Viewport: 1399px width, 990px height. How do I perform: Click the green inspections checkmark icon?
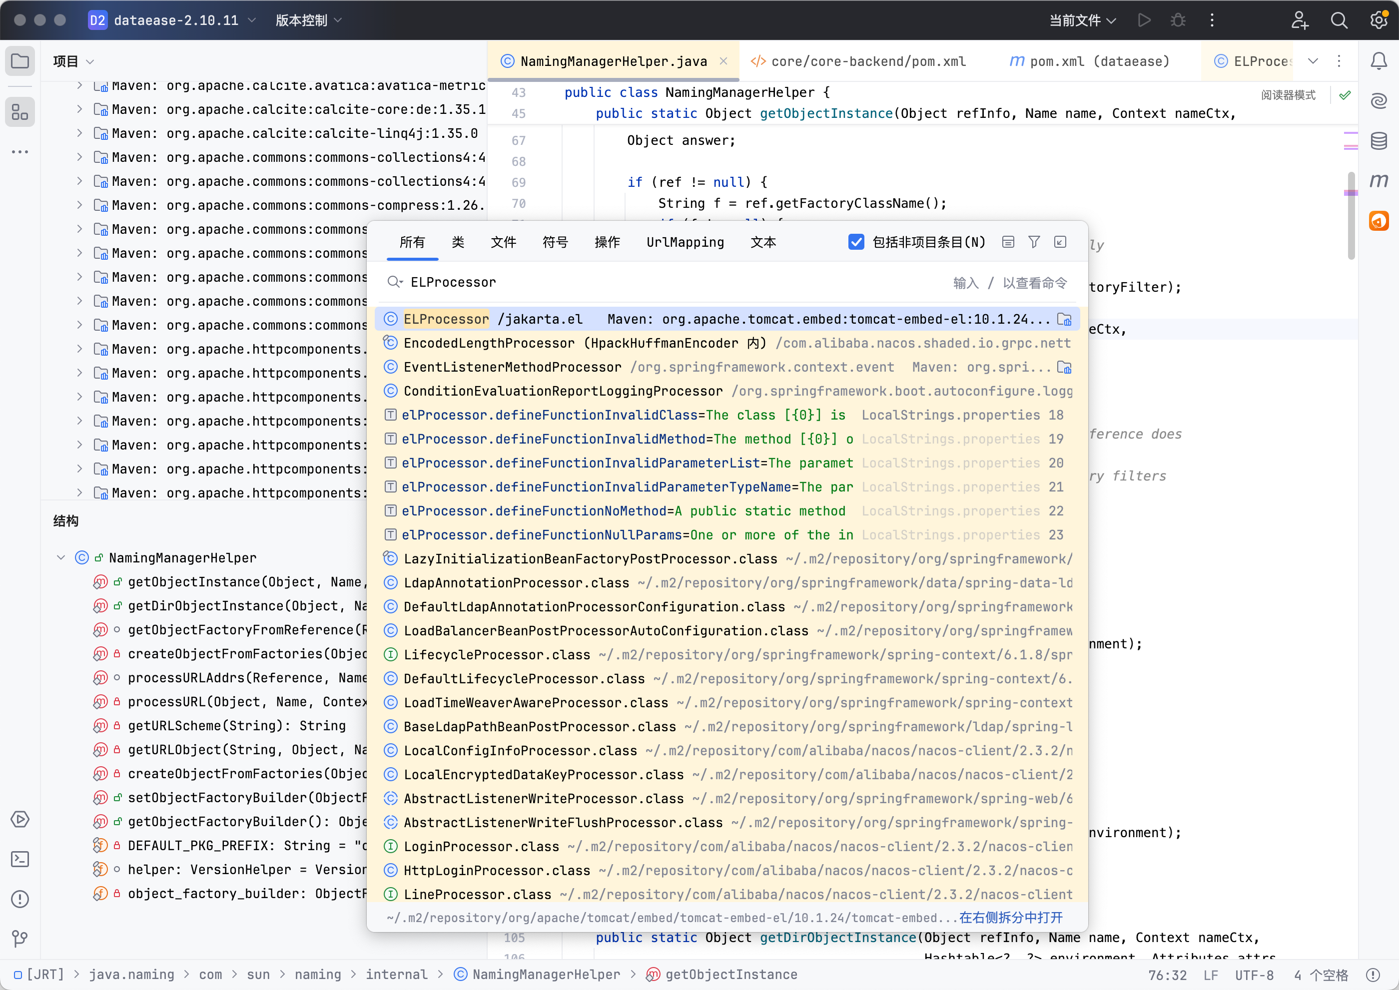(x=1345, y=95)
